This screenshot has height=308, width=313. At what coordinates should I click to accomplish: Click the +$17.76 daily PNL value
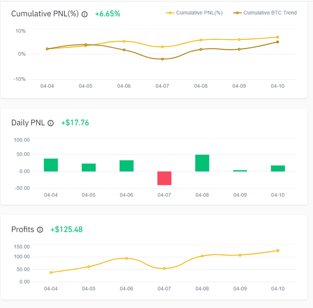point(75,122)
